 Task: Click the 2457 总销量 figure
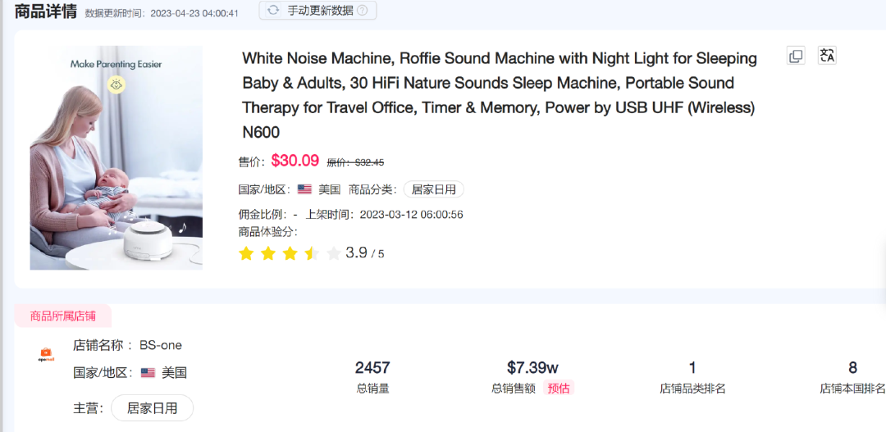(x=372, y=368)
